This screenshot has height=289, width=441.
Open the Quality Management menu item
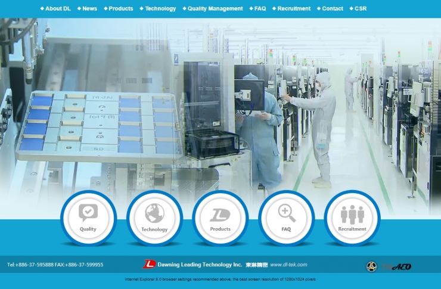click(215, 8)
